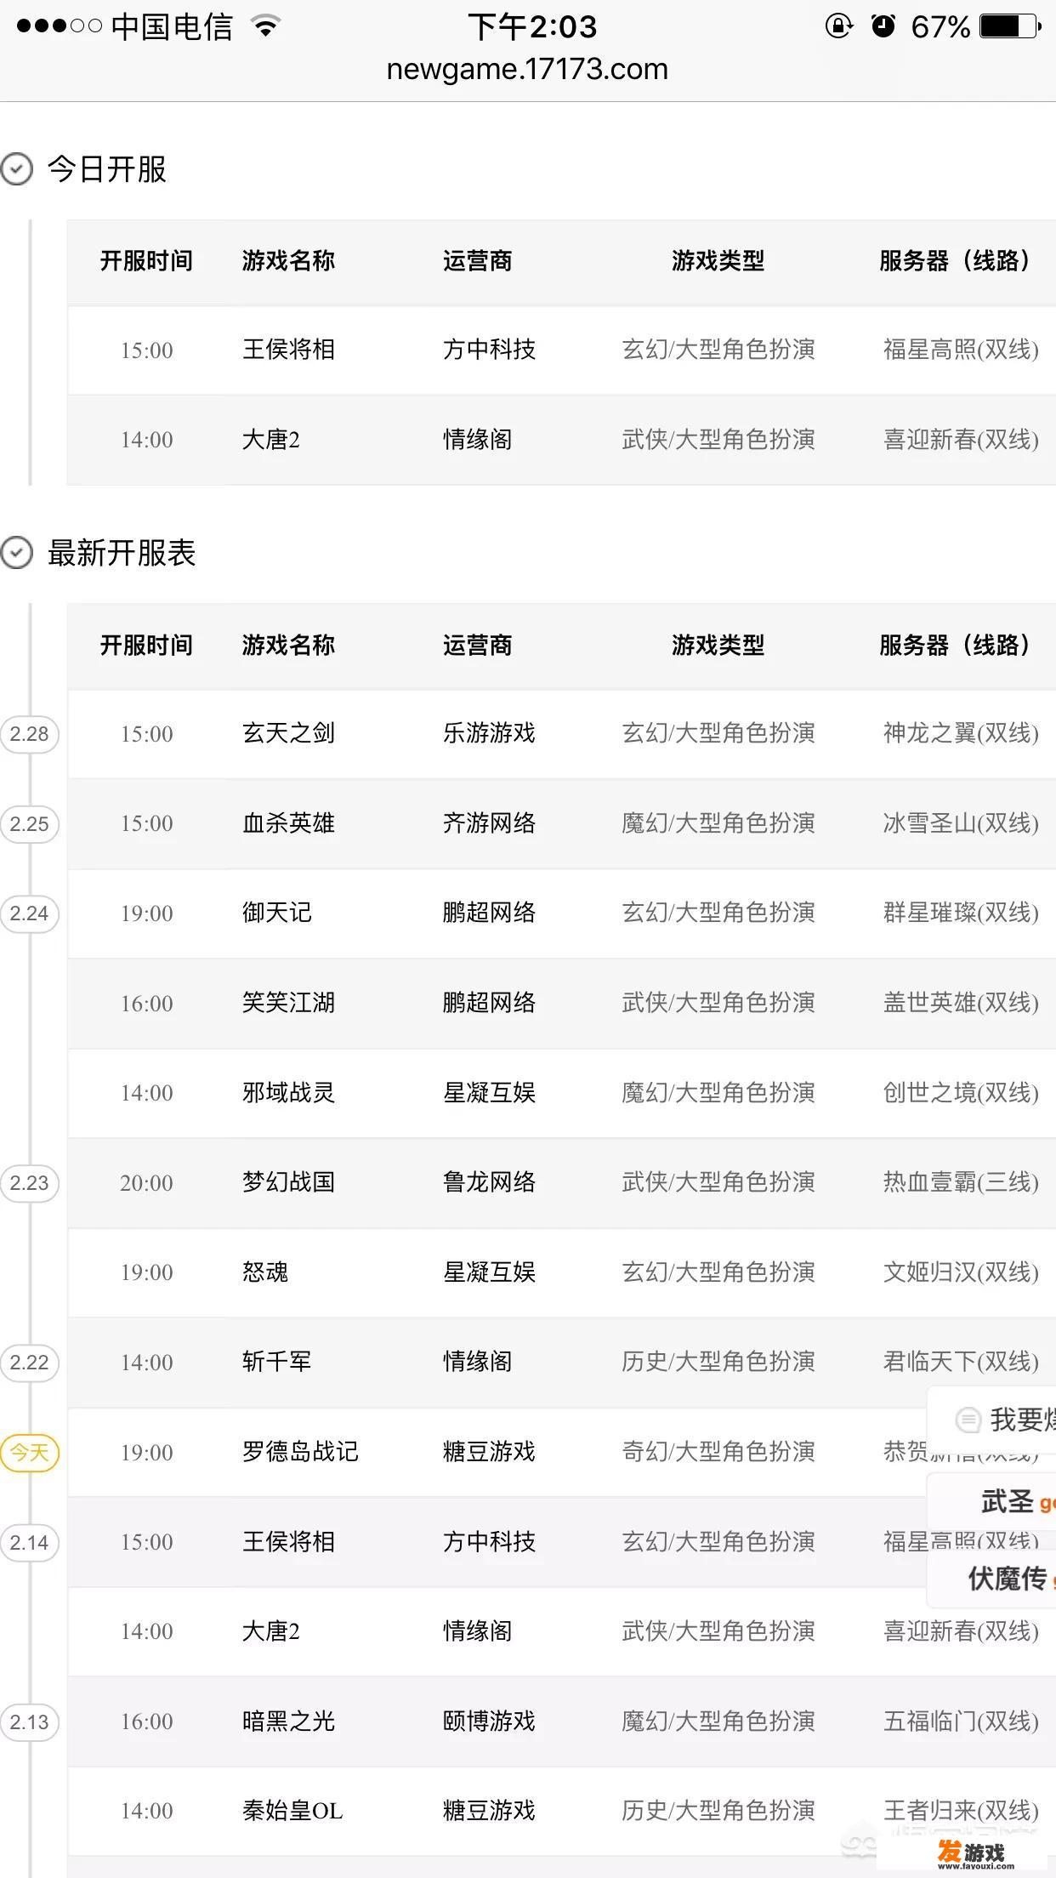Tap the newgame.17173.com address bar
1056x1878 pixels.
tap(527, 69)
